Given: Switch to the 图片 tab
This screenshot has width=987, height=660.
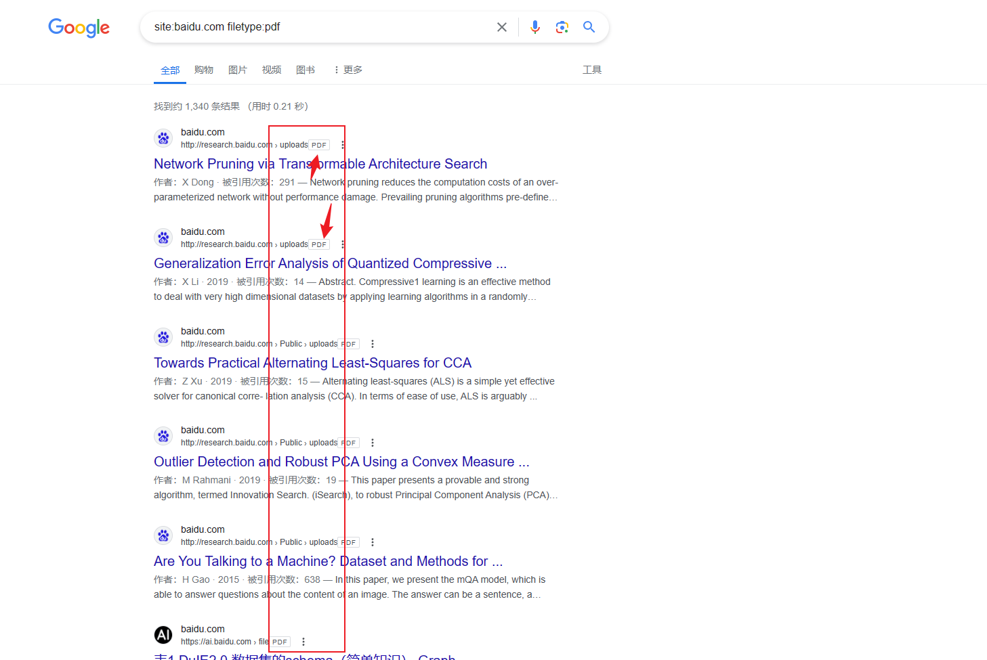Looking at the screenshot, I should click(238, 70).
